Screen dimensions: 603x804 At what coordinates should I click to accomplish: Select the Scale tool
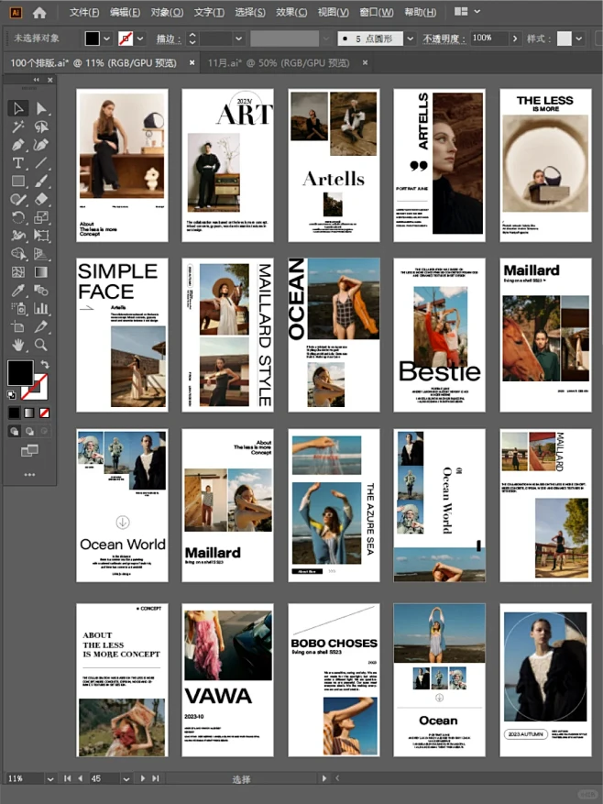click(x=41, y=217)
